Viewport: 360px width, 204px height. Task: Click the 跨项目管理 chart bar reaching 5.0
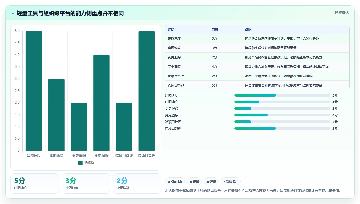click(x=147, y=91)
